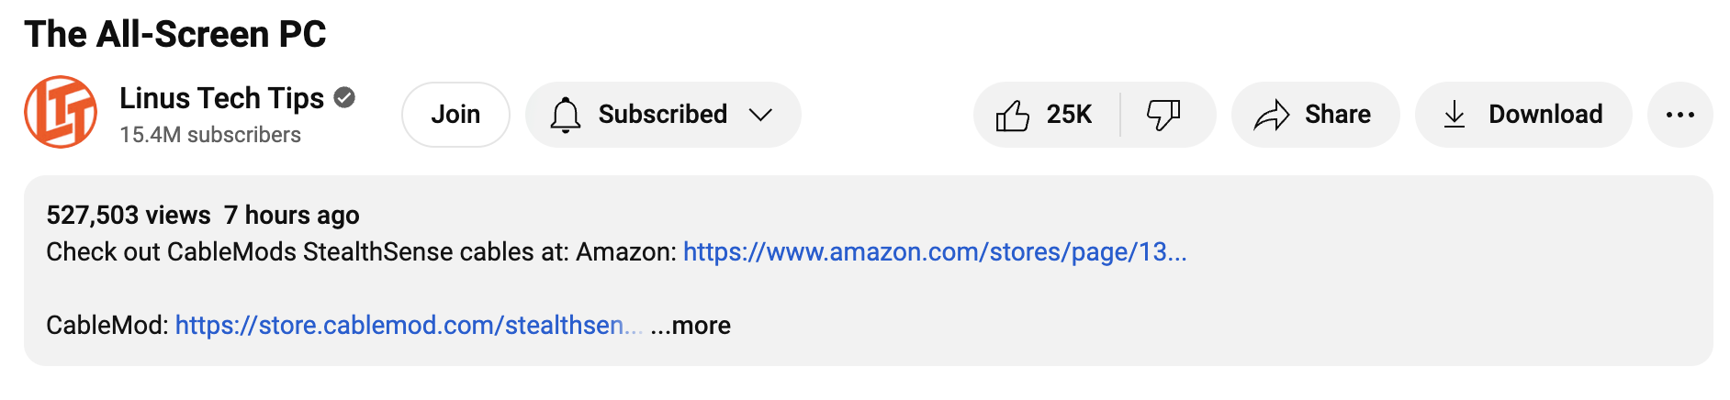This screenshot has height=400, width=1730.
Task: Open the Linus Tech Tips channel name
Action: 221,98
